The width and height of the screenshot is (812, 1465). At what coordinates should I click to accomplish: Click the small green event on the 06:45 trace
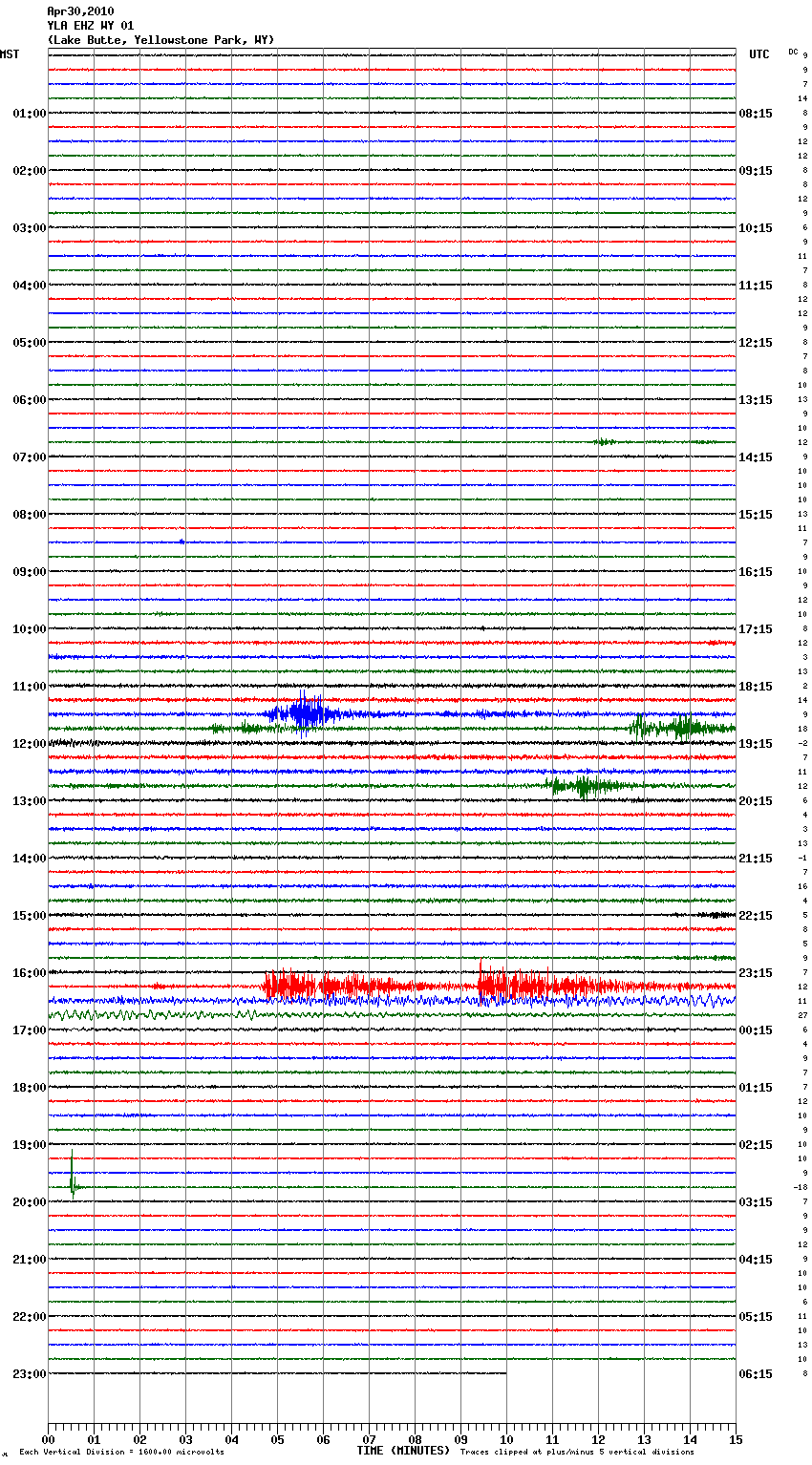(x=604, y=441)
